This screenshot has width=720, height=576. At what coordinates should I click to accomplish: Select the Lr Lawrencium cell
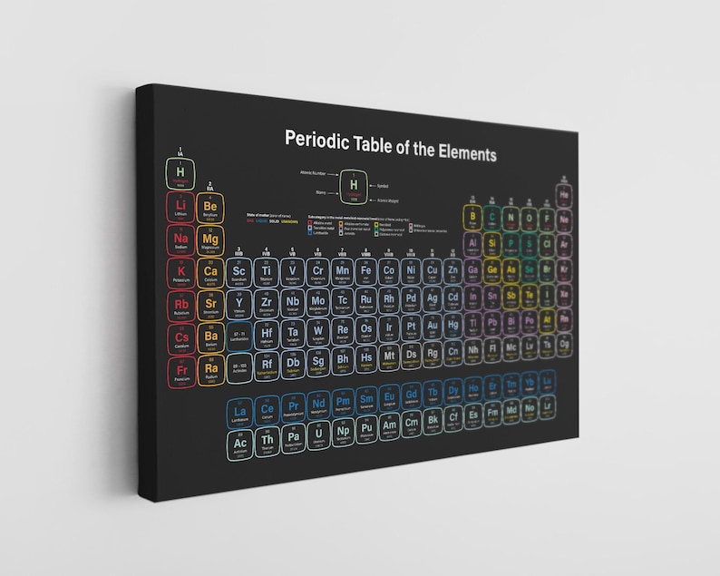point(548,407)
